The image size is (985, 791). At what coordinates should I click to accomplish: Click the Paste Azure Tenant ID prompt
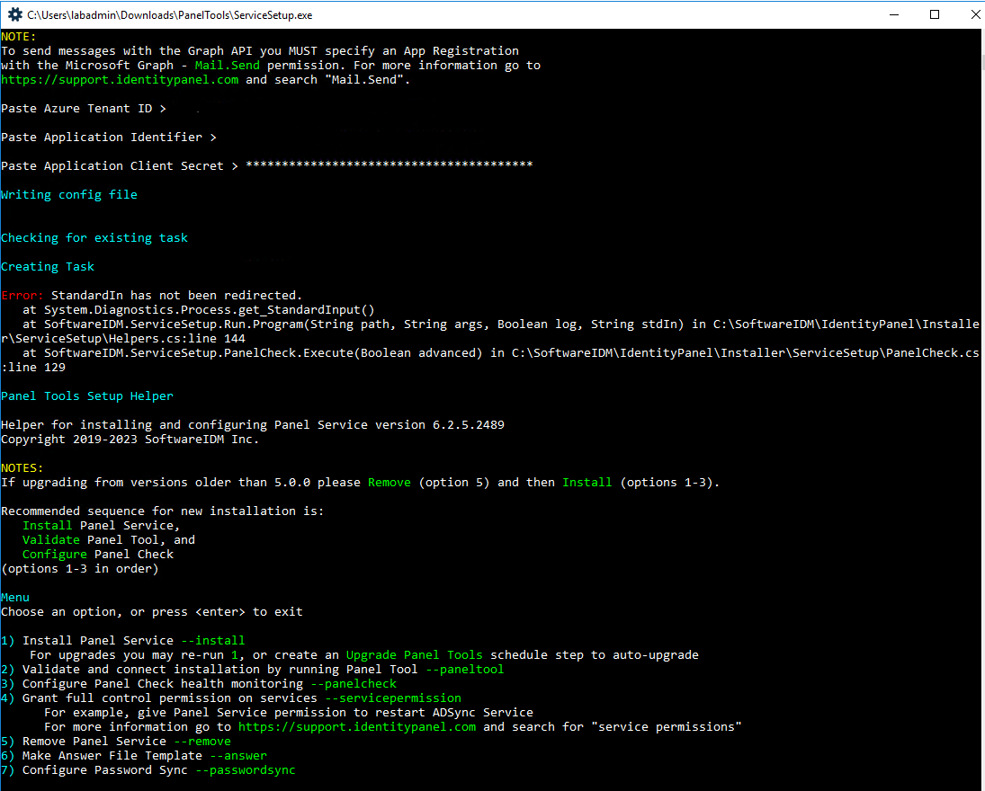pyautogui.click(x=84, y=109)
